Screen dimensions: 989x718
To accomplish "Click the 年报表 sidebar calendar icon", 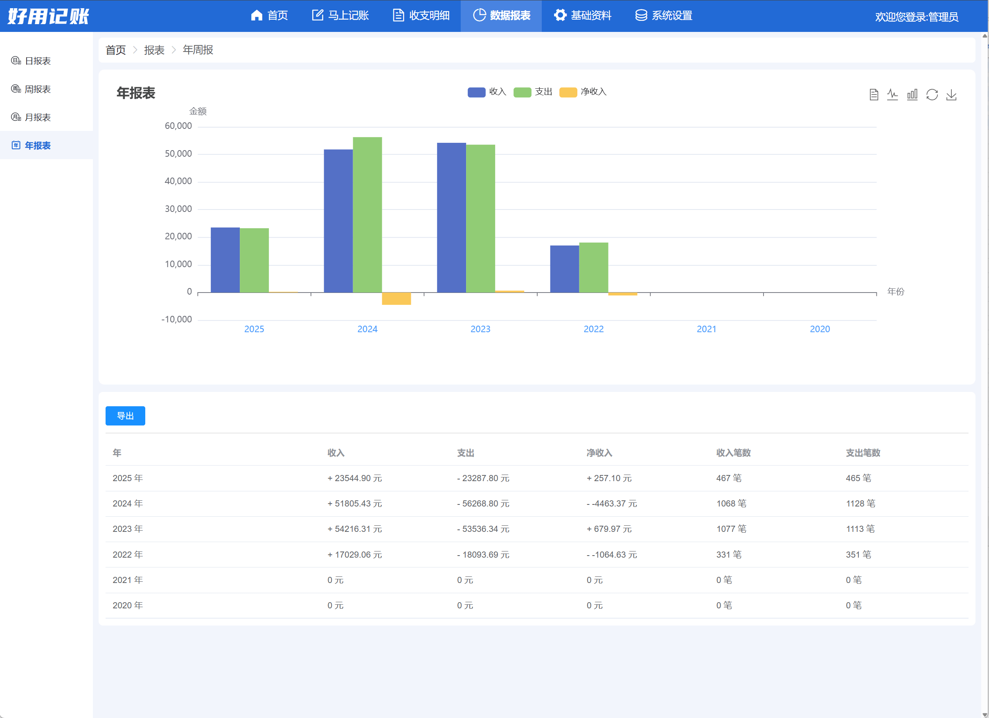I will tap(16, 145).
